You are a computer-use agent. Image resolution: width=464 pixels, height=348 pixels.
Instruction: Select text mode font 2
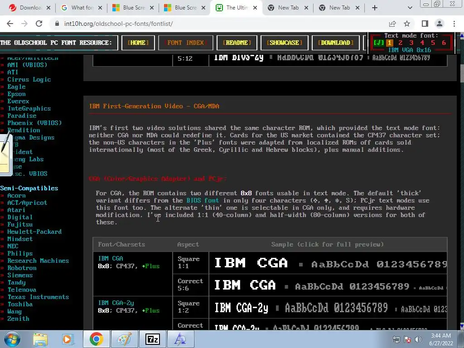click(x=401, y=43)
